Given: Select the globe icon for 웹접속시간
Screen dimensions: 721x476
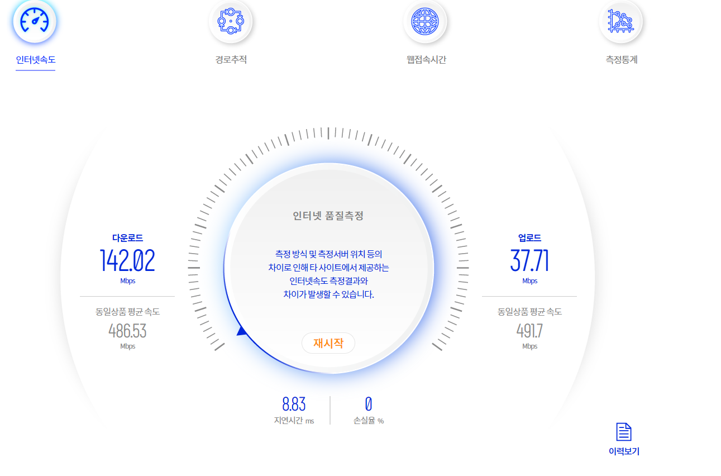Looking at the screenshot, I should point(425,21).
